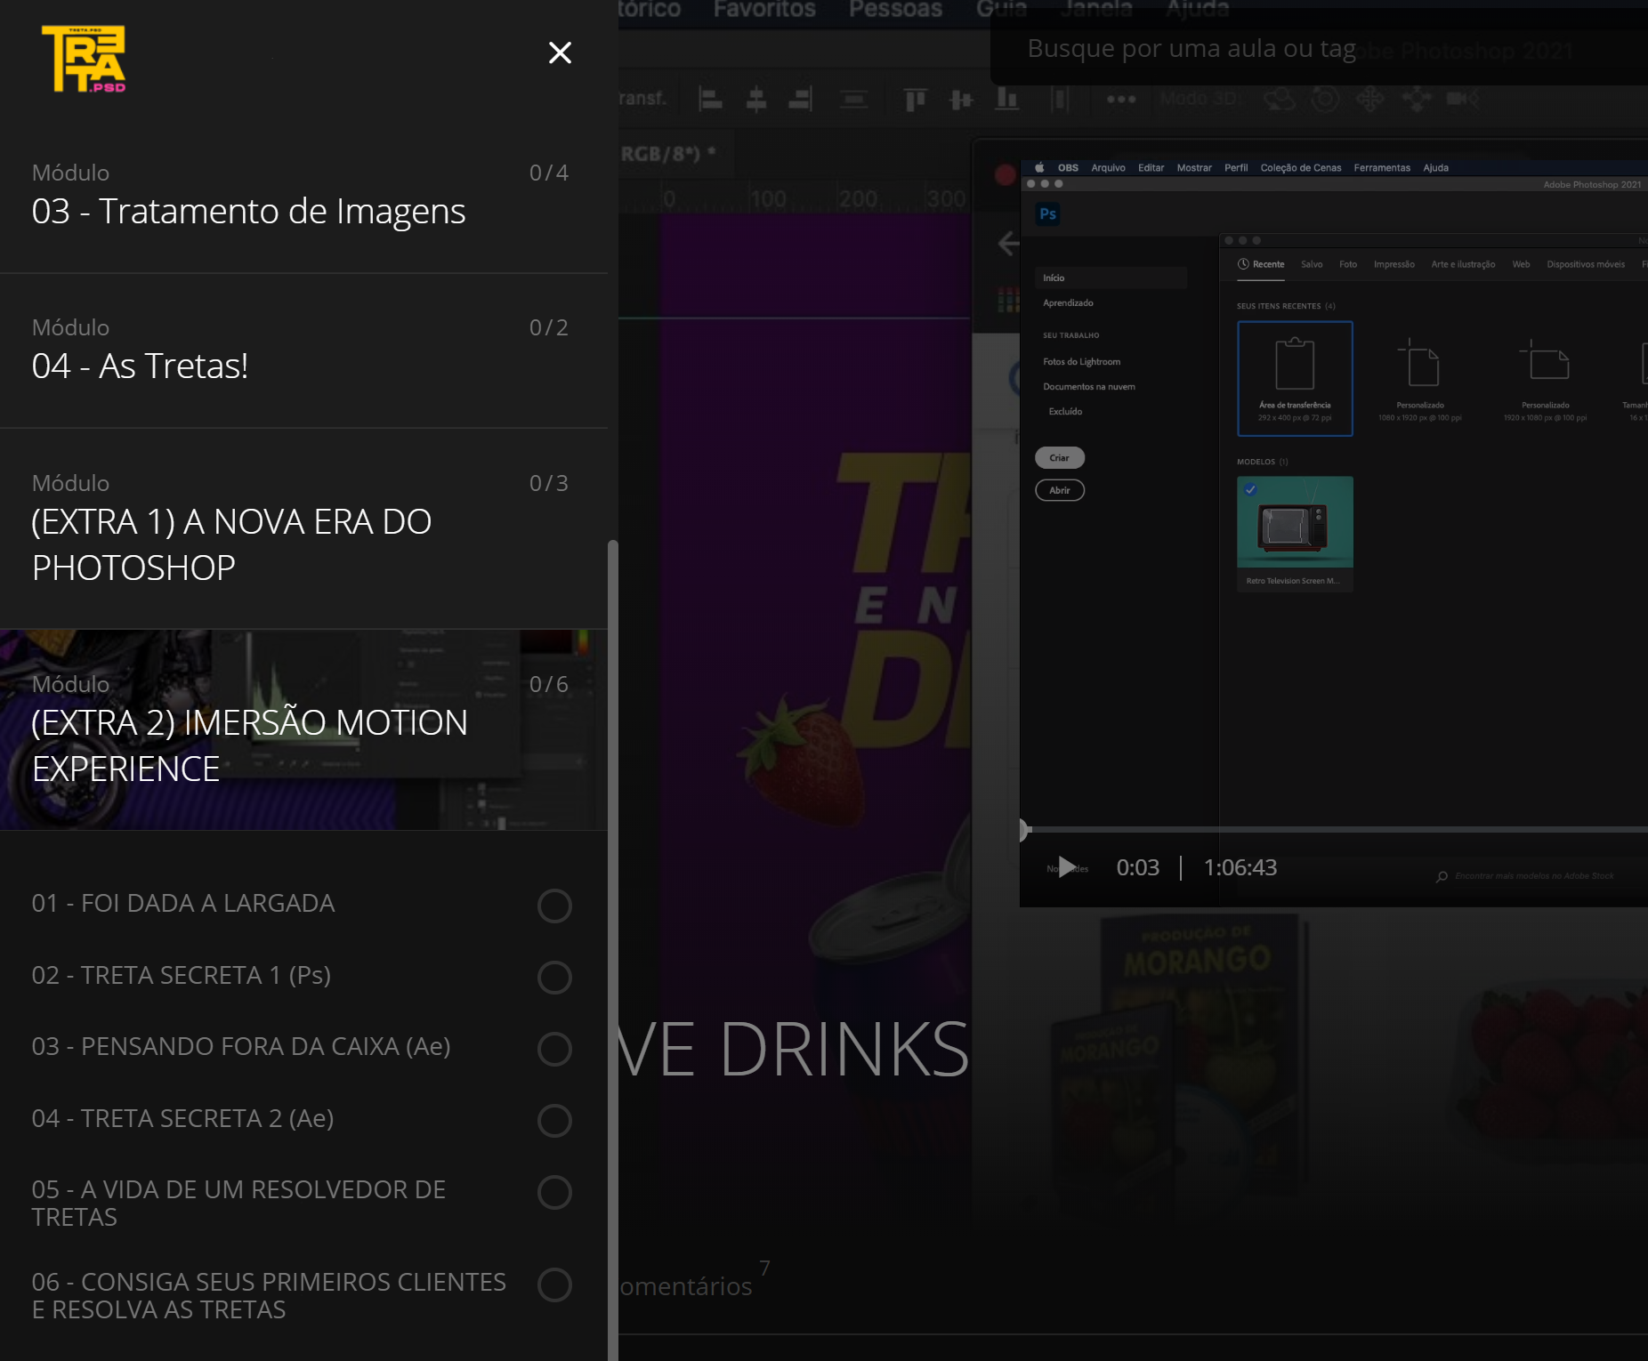Open lesson 04 Treta Secreta 2 (Ae)

tap(183, 1118)
